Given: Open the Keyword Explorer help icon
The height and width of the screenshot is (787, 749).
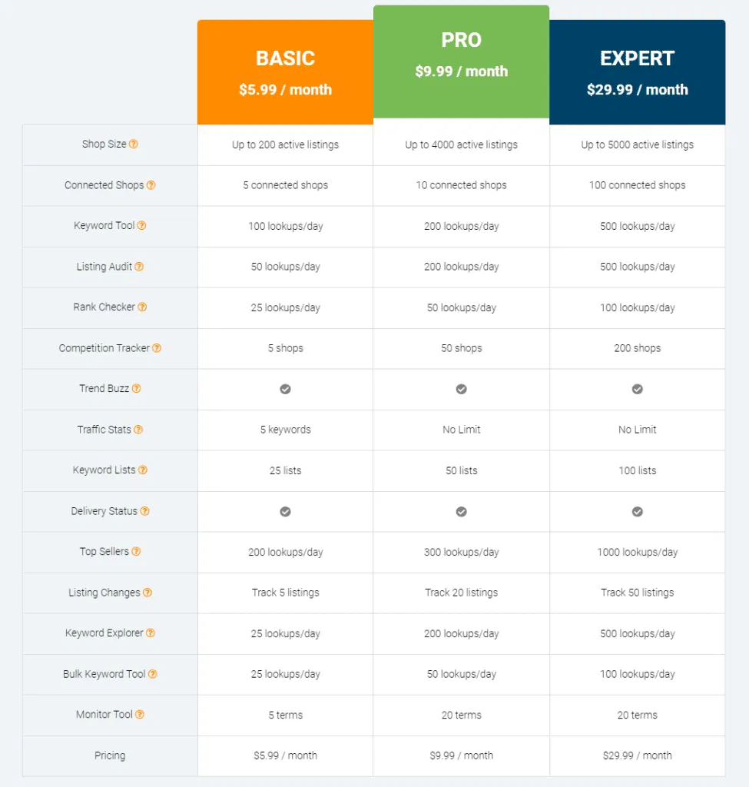Looking at the screenshot, I should click(x=150, y=633).
